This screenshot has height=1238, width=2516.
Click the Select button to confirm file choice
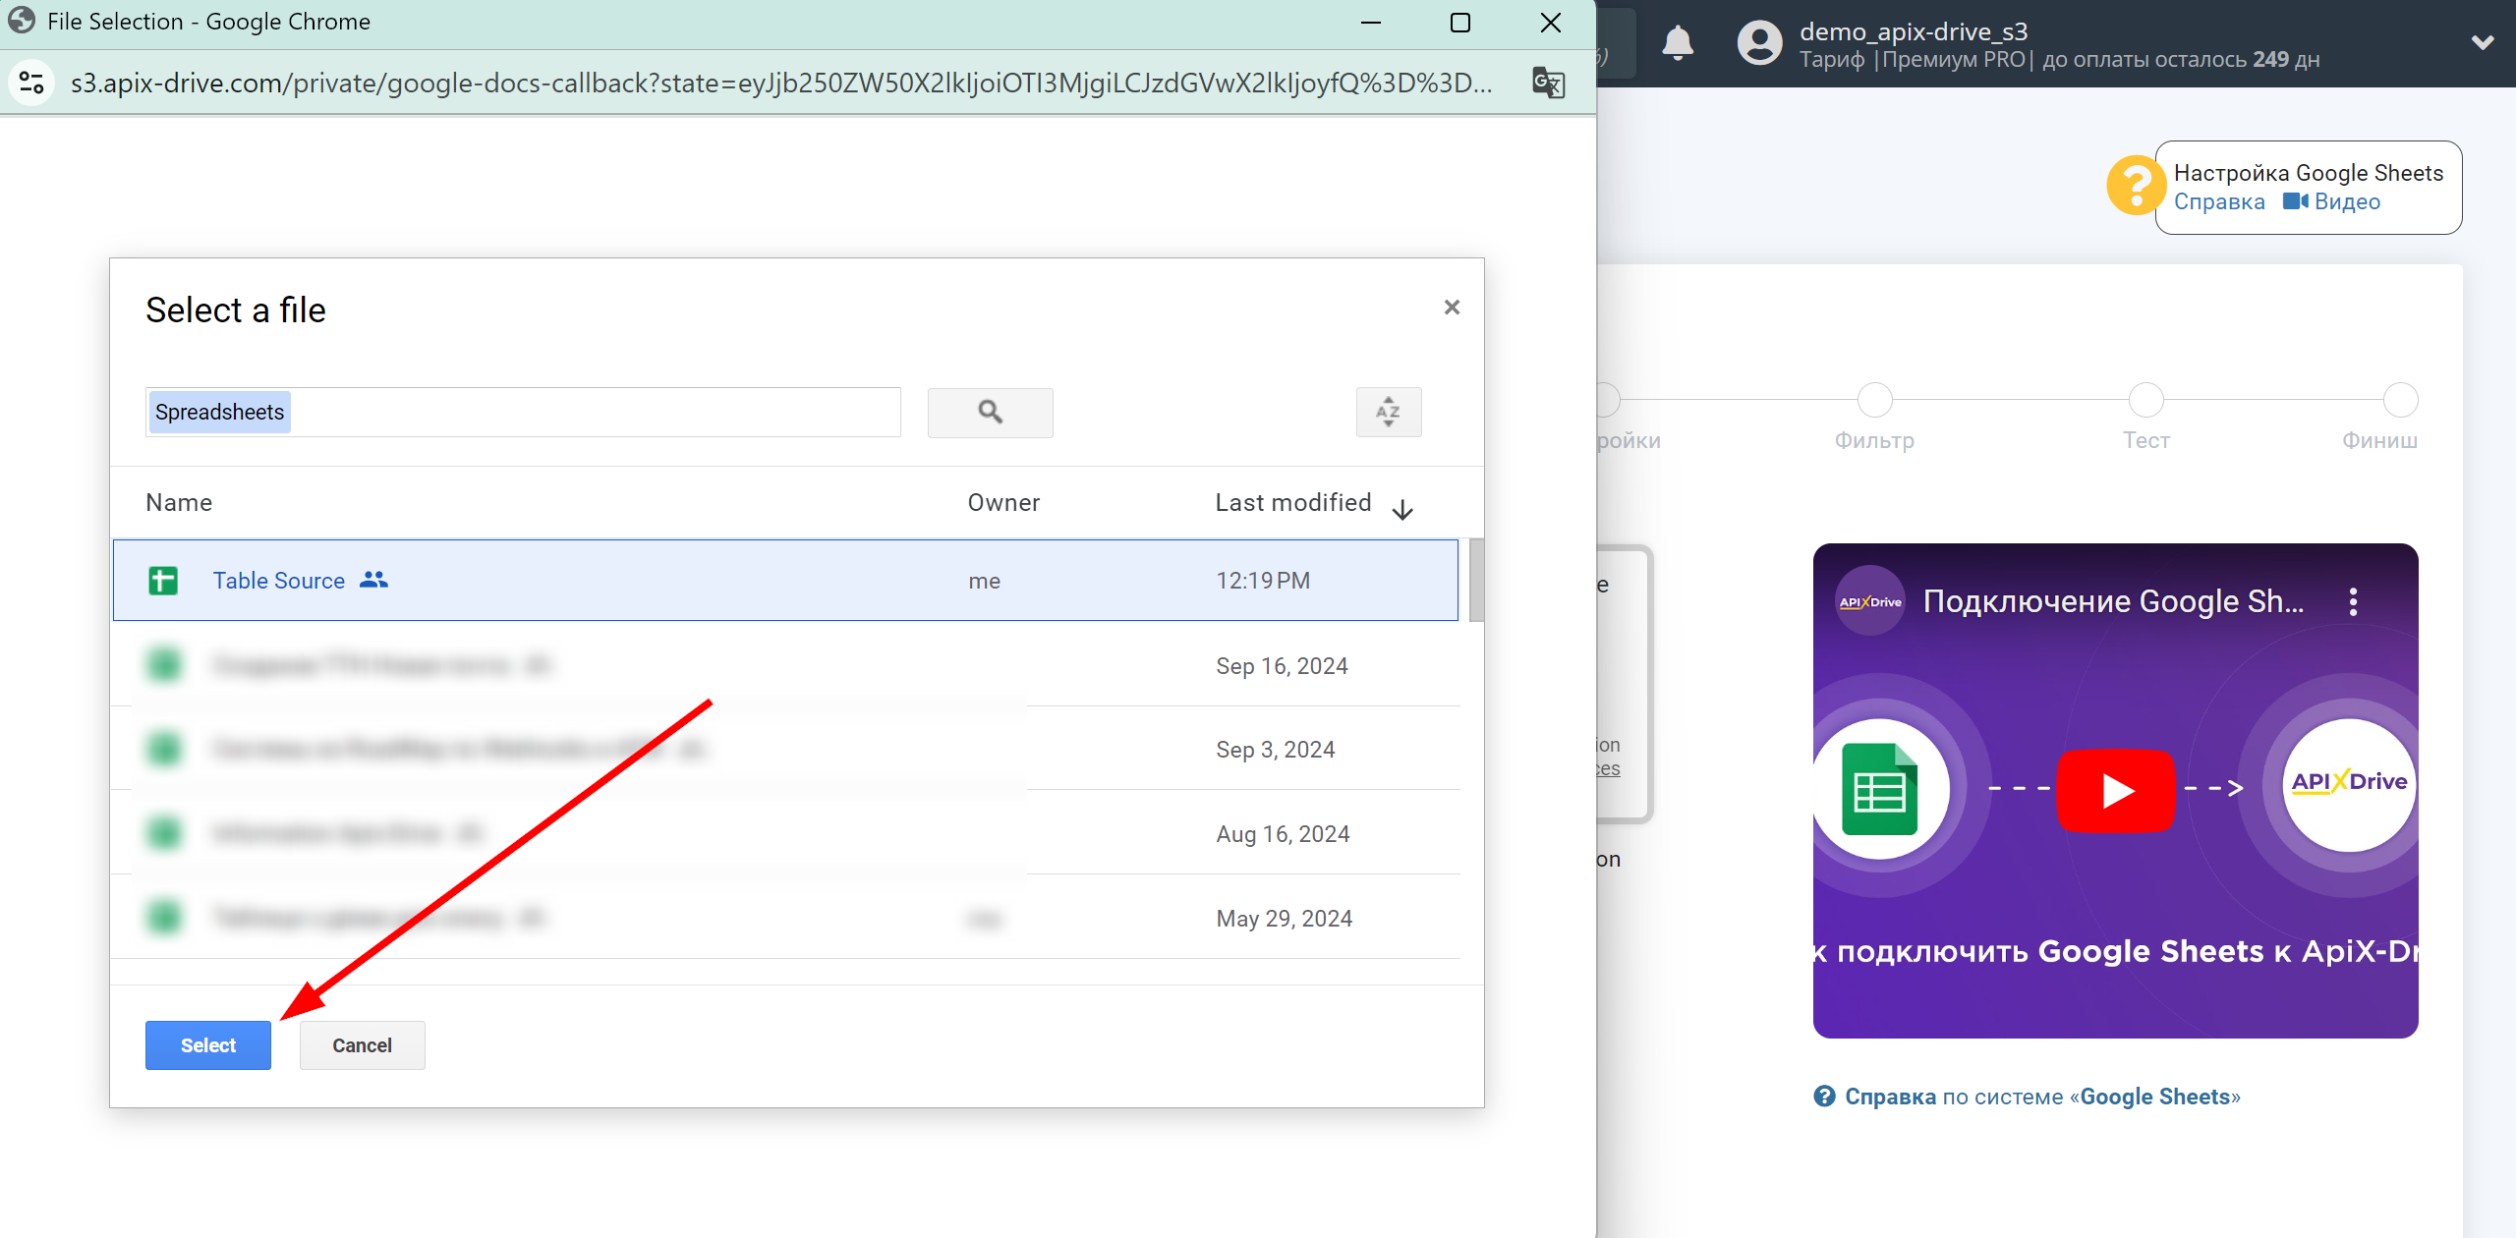tap(207, 1044)
